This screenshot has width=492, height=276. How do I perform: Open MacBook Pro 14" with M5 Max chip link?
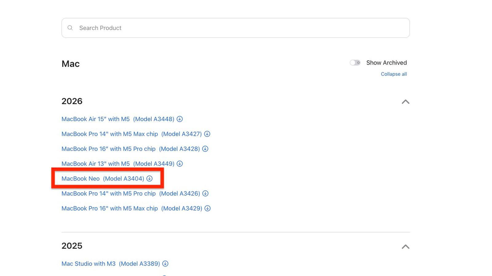tap(131, 134)
